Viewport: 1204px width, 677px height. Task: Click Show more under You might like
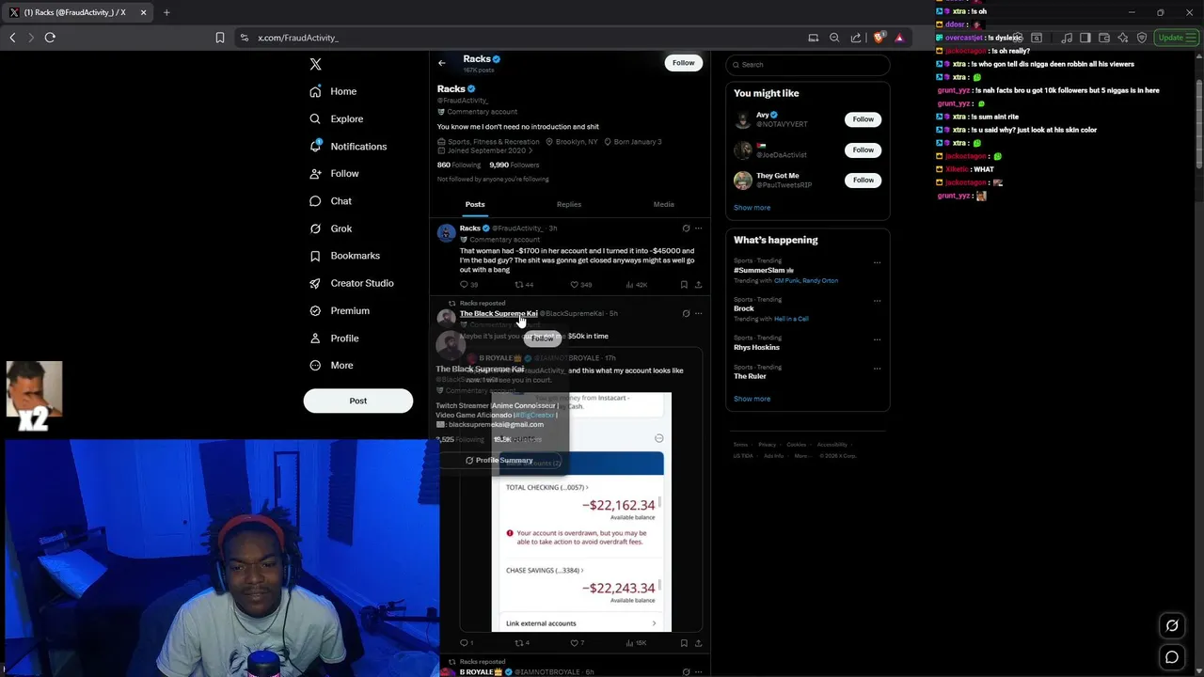[752, 208]
